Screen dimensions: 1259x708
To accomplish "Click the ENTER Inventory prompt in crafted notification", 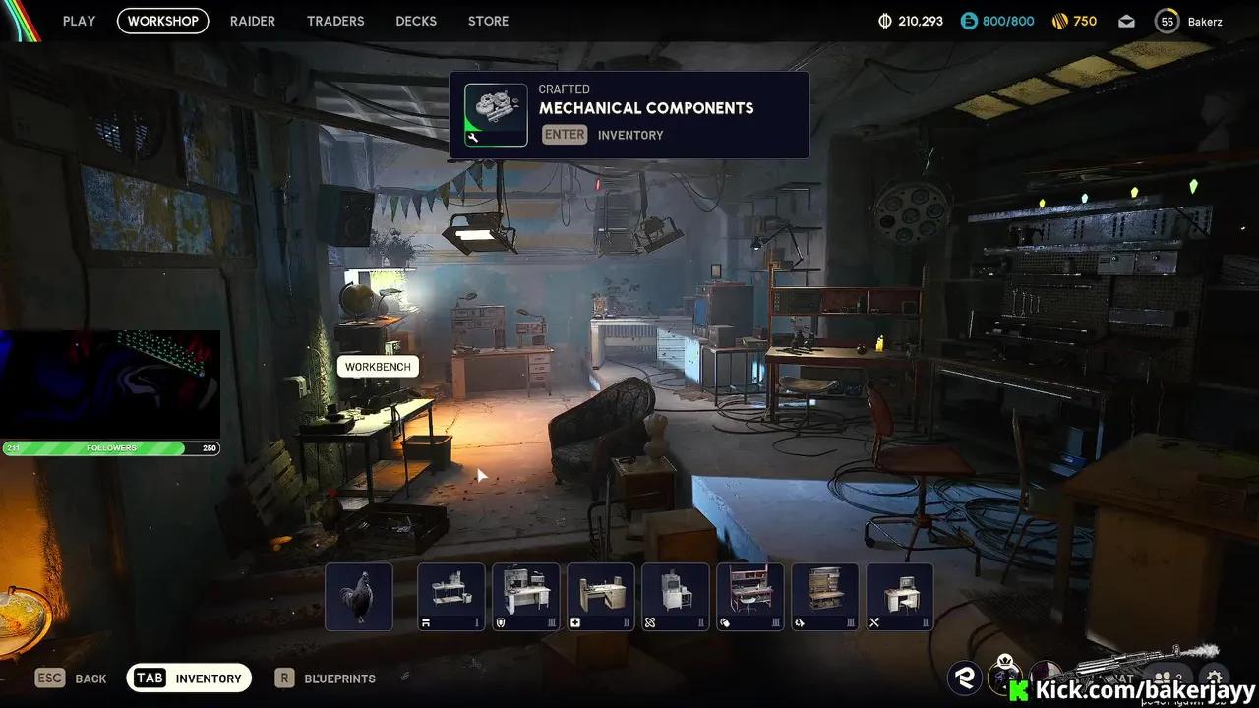I will pos(602,135).
